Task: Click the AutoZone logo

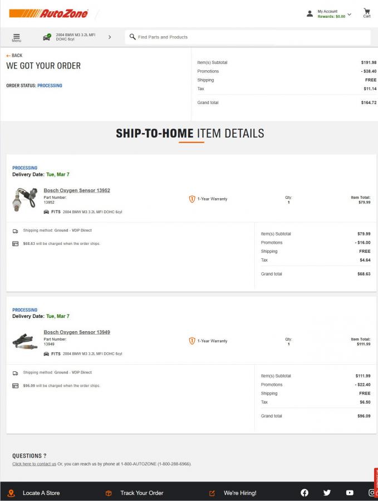Action: click(48, 13)
